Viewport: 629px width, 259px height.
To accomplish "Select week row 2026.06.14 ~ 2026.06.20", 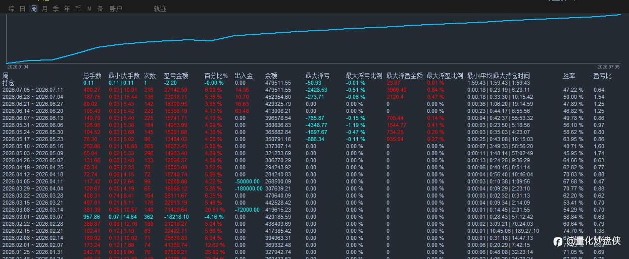I will coord(33,111).
